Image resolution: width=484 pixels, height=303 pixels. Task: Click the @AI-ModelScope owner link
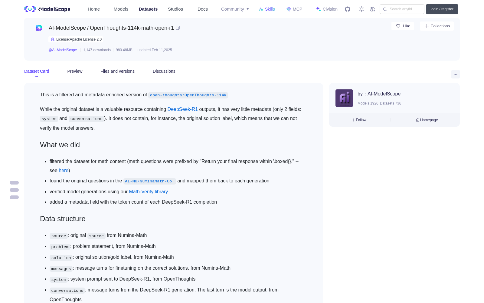pyautogui.click(x=63, y=50)
